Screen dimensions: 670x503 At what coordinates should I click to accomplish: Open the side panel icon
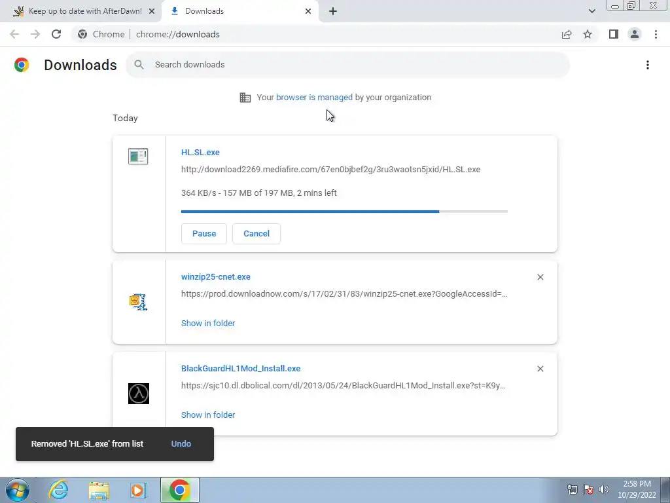pyautogui.click(x=614, y=34)
